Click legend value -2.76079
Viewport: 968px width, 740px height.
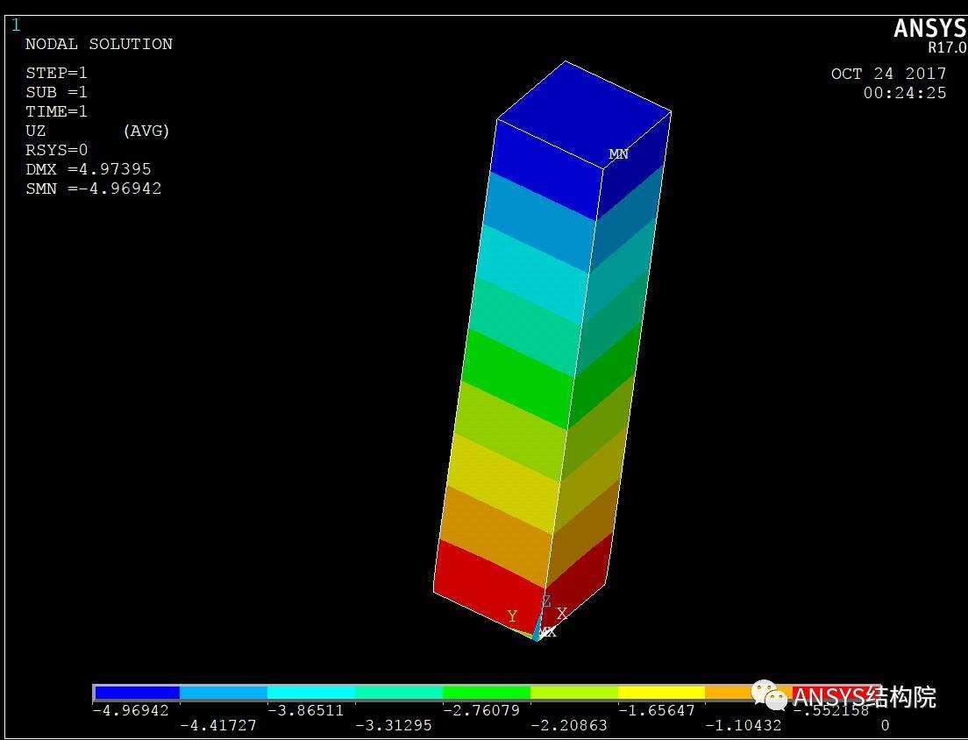point(481,710)
